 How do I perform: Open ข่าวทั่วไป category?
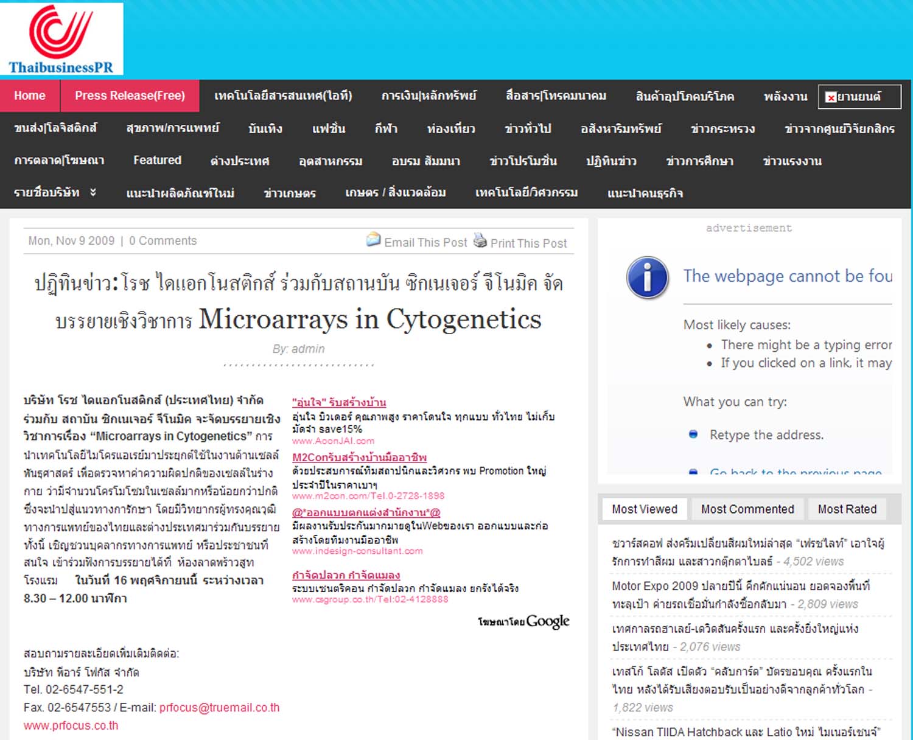pos(528,128)
